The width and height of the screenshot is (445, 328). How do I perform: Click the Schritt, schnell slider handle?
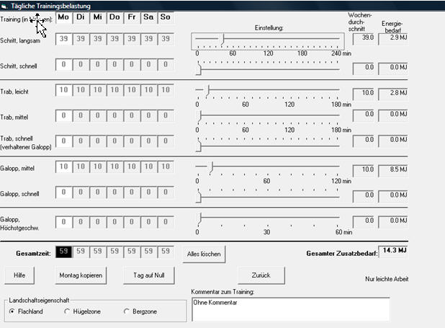coord(199,66)
